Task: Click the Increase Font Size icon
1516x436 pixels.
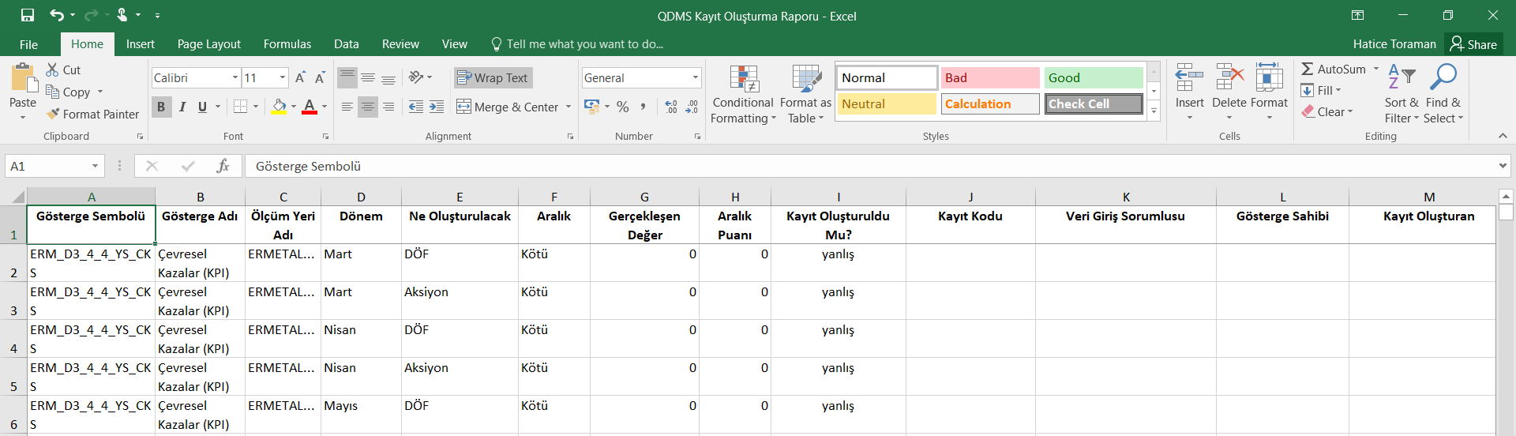Action: point(300,77)
